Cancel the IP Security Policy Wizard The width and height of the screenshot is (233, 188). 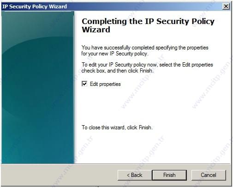coord(209,175)
